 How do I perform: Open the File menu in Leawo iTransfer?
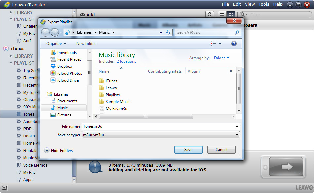tap(225, 4)
